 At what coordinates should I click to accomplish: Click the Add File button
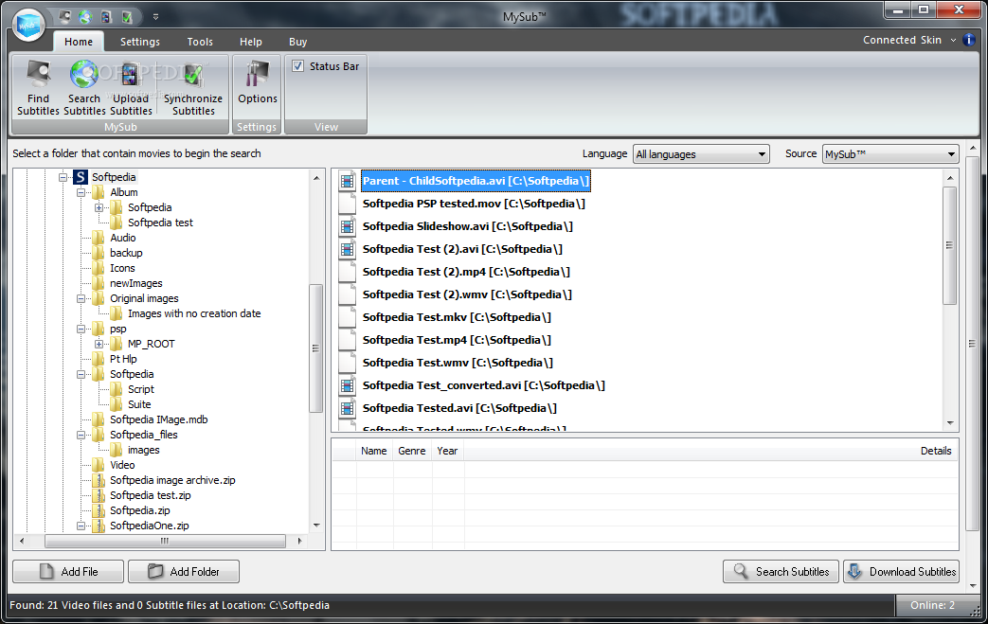click(68, 572)
